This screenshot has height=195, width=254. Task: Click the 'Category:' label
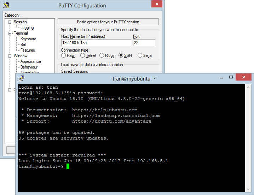point(12,15)
